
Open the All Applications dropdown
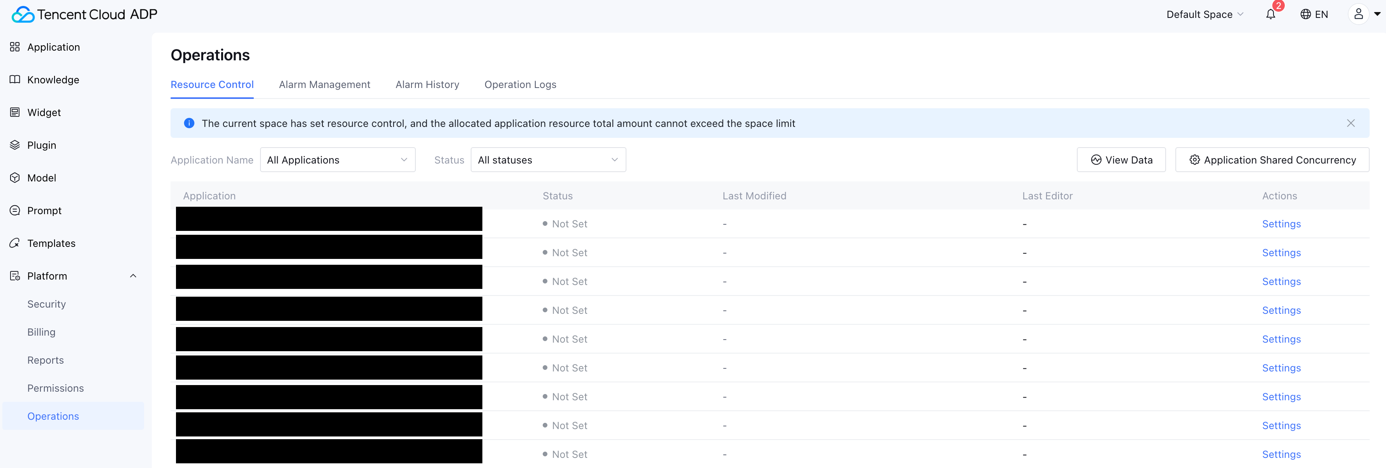(x=338, y=160)
